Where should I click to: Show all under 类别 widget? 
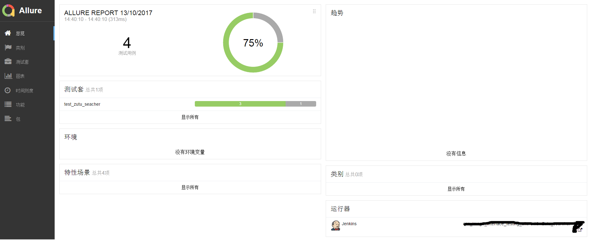(456, 189)
